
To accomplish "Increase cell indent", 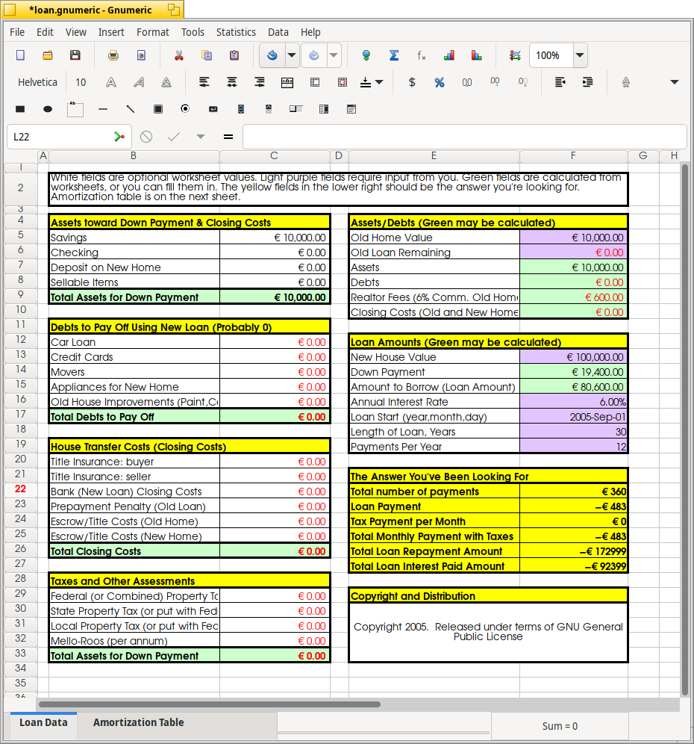I will pos(588,83).
